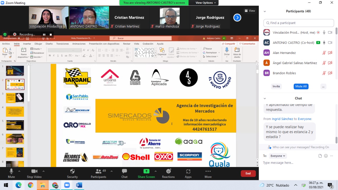Screen dimensions: 338x190
Task: Open Microsoft Edge from the taskbar
Action: point(18,185)
